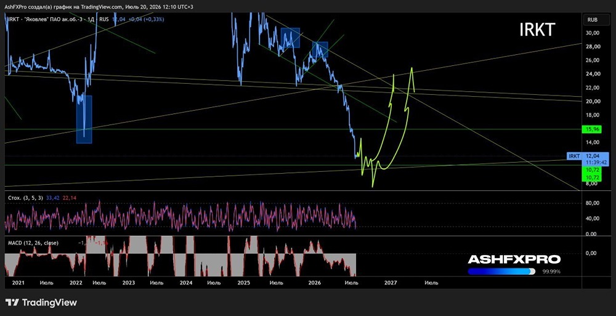Screen dimensions: 616x316
Task: Click the 18,00 price axis value
Action: pyautogui.click(x=593, y=115)
